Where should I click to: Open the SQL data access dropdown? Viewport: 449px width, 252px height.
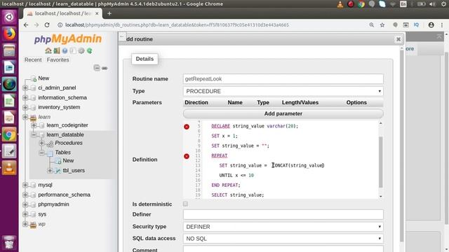coord(283,239)
